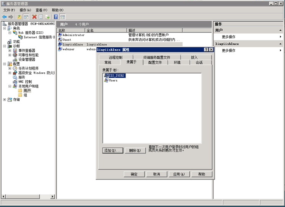Screen dimensions: 285x207
Task: Click the up-one-level folder toolbar icon
Action: coord(19,17)
